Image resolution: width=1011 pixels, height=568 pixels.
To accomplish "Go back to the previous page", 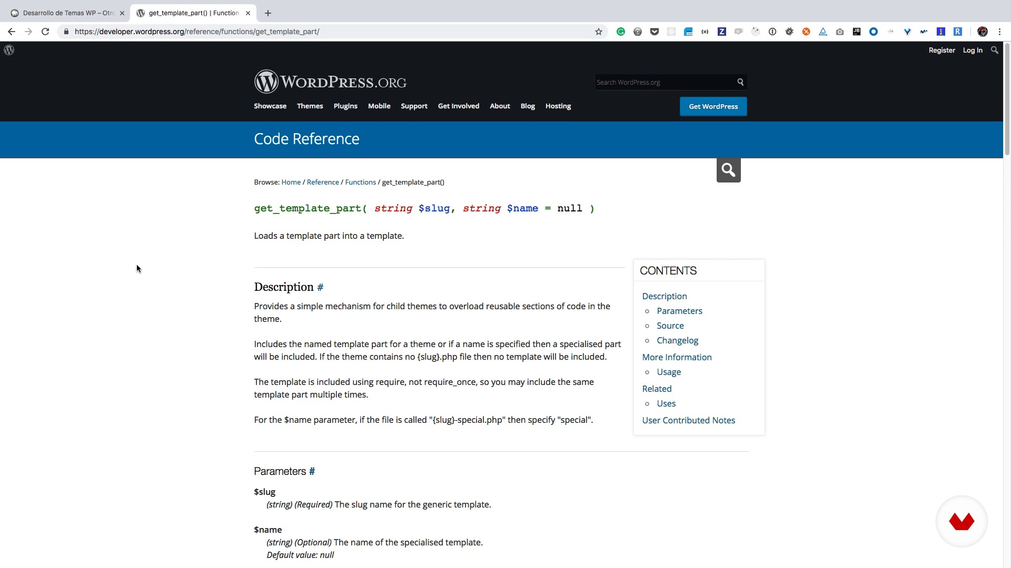I will (x=12, y=32).
